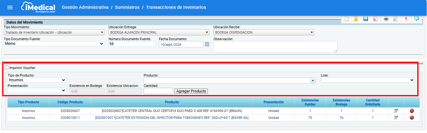Click the new blank document icon
The height and width of the screenshot is (133, 427).
click(347, 19)
